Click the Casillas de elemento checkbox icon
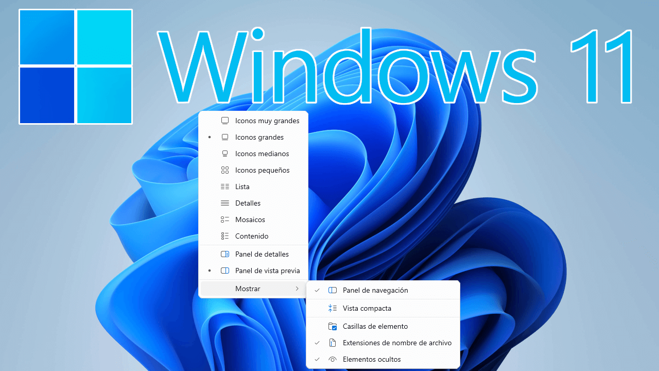 click(x=333, y=326)
